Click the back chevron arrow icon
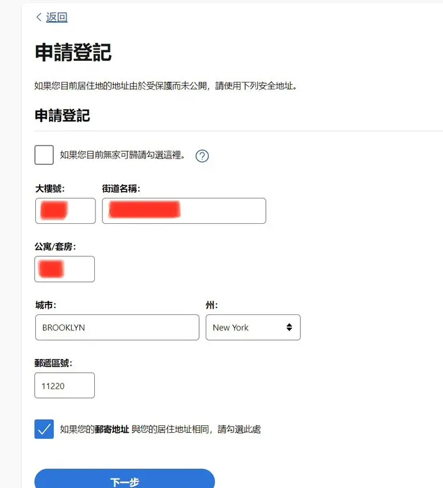 click(39, 17)
